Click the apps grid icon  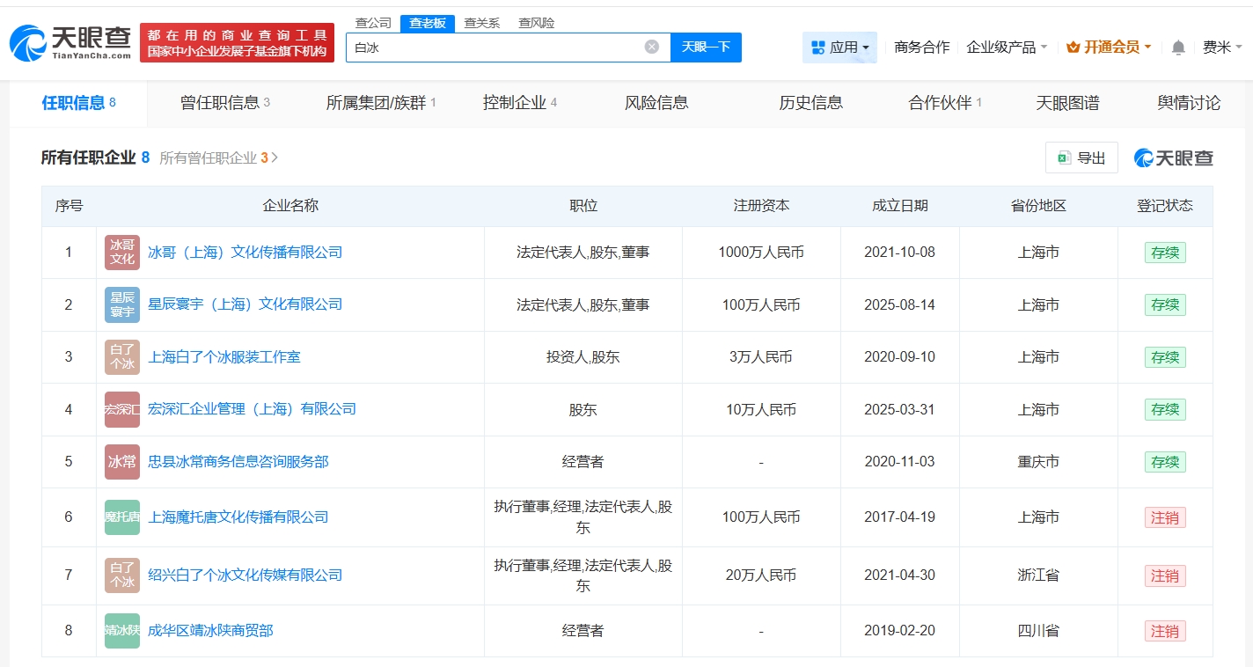[x=817, y=48]
